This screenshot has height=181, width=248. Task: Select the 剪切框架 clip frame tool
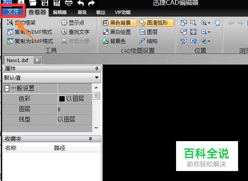[21, 23]
